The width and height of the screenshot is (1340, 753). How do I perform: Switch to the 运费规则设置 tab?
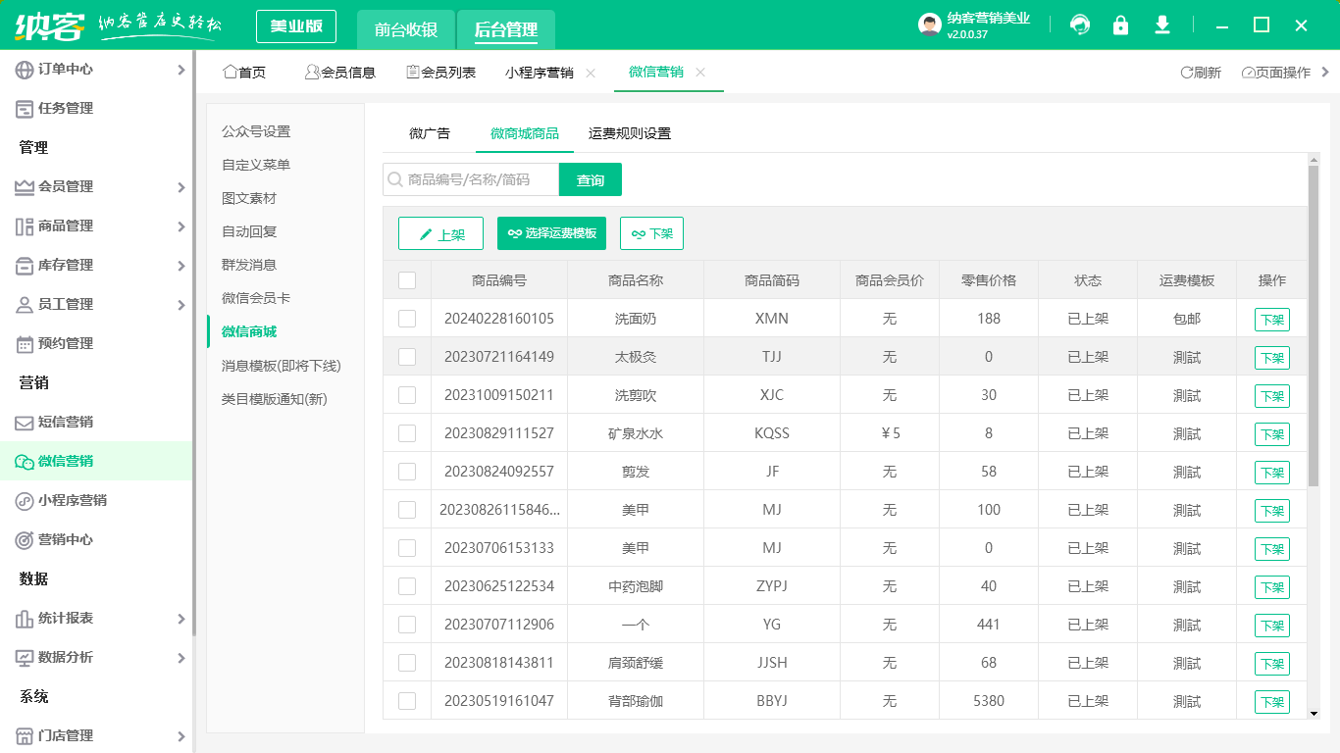[630, 133]
